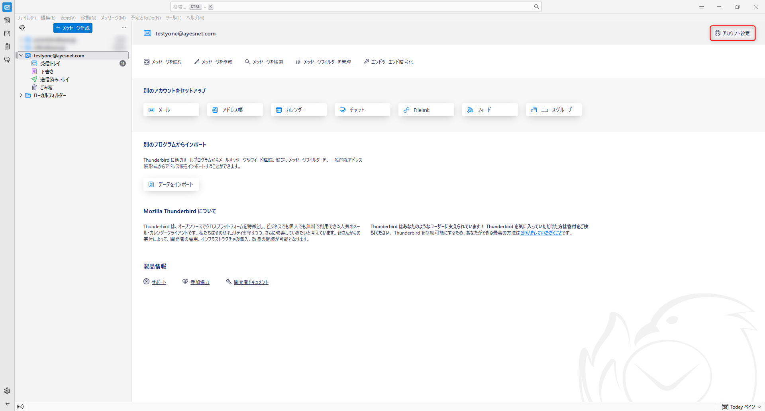Click メッセージ作成 compose button
Screen dimensions: 765x411
point(73,28)
